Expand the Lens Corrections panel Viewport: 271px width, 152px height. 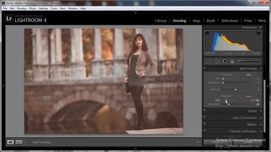[x=260, y=118]
